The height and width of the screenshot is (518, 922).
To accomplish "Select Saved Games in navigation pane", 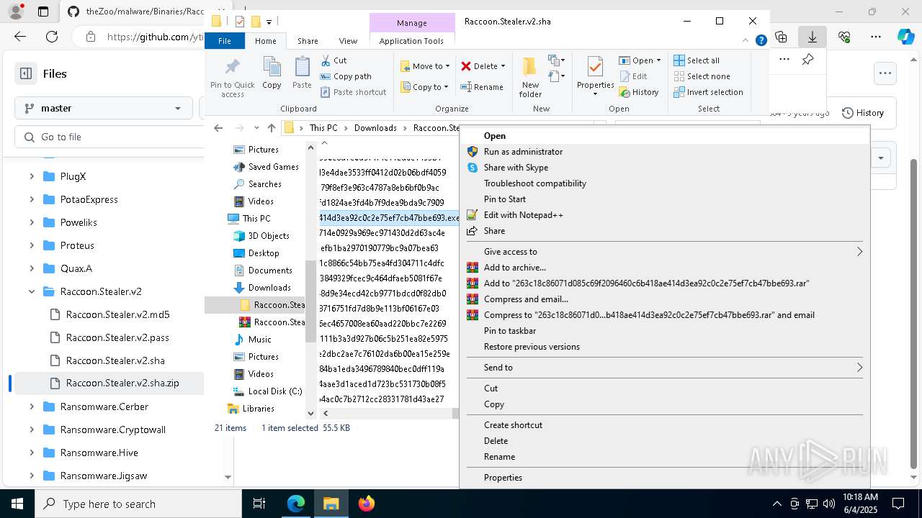I will click(x=273, y=167).
